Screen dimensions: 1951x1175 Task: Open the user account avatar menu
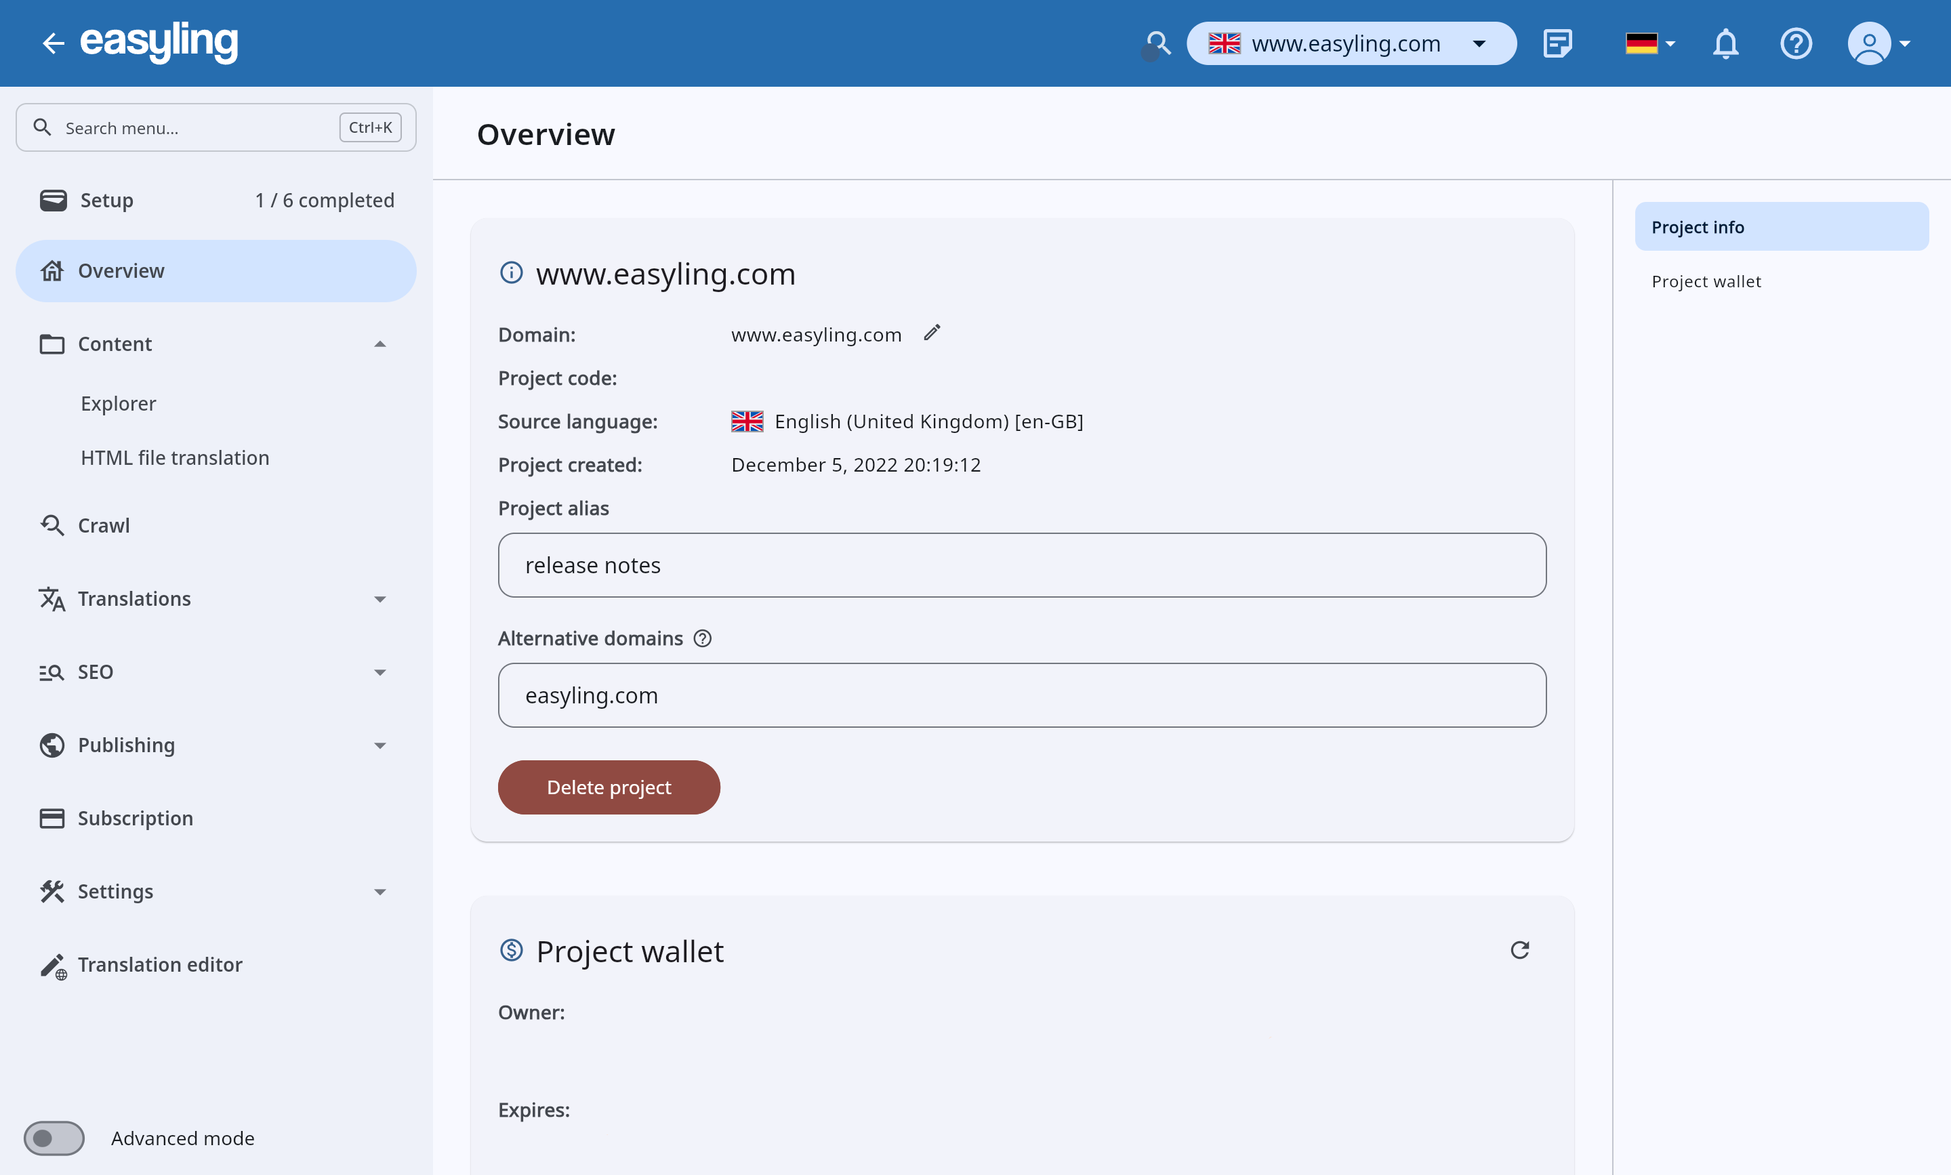click(x=1877, y=43)
